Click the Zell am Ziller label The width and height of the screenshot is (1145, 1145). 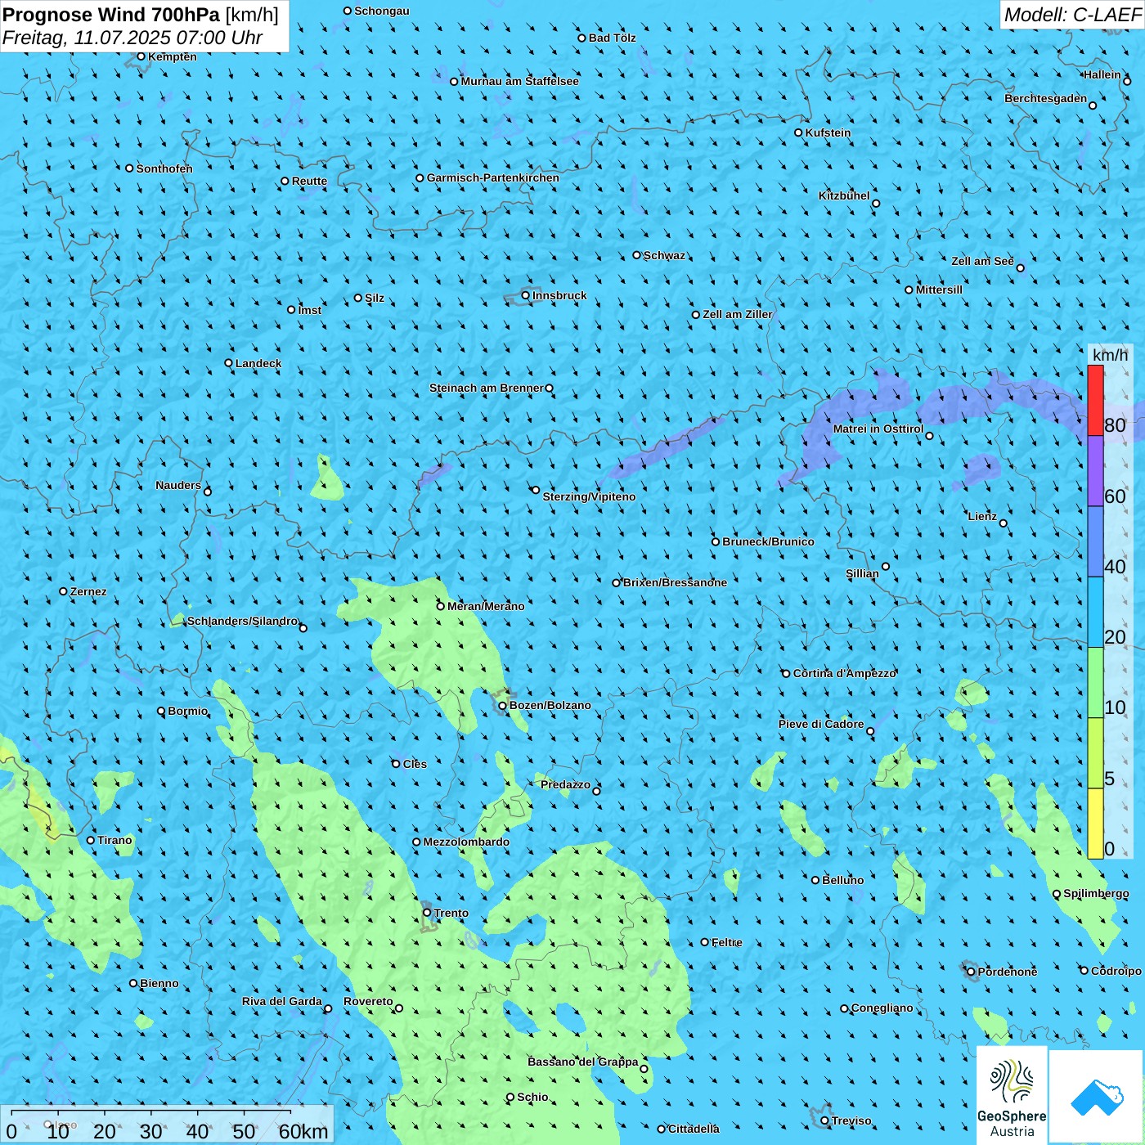click(x=737, y=314)
